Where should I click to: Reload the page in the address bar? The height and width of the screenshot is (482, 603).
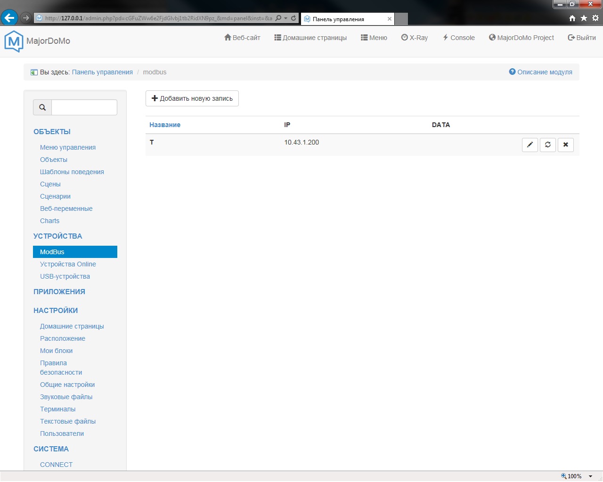(x=293, y=18)
